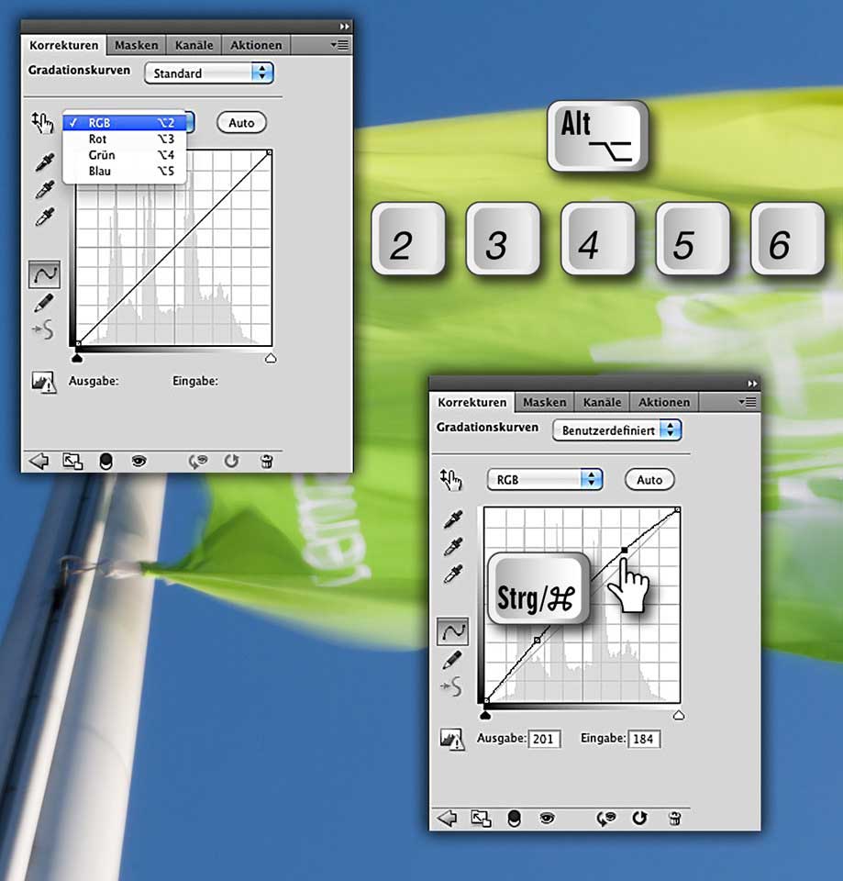Clip to layer icon in upper panel footer
Viewport: 843px width, 881px height.
(105, 462)
